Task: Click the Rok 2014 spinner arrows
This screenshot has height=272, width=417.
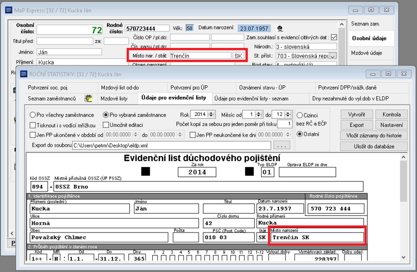Action: coord(211,114)
